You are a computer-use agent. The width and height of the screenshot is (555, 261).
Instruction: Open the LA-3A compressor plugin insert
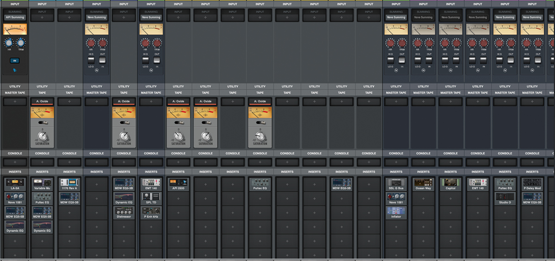(x=15, y=184)
